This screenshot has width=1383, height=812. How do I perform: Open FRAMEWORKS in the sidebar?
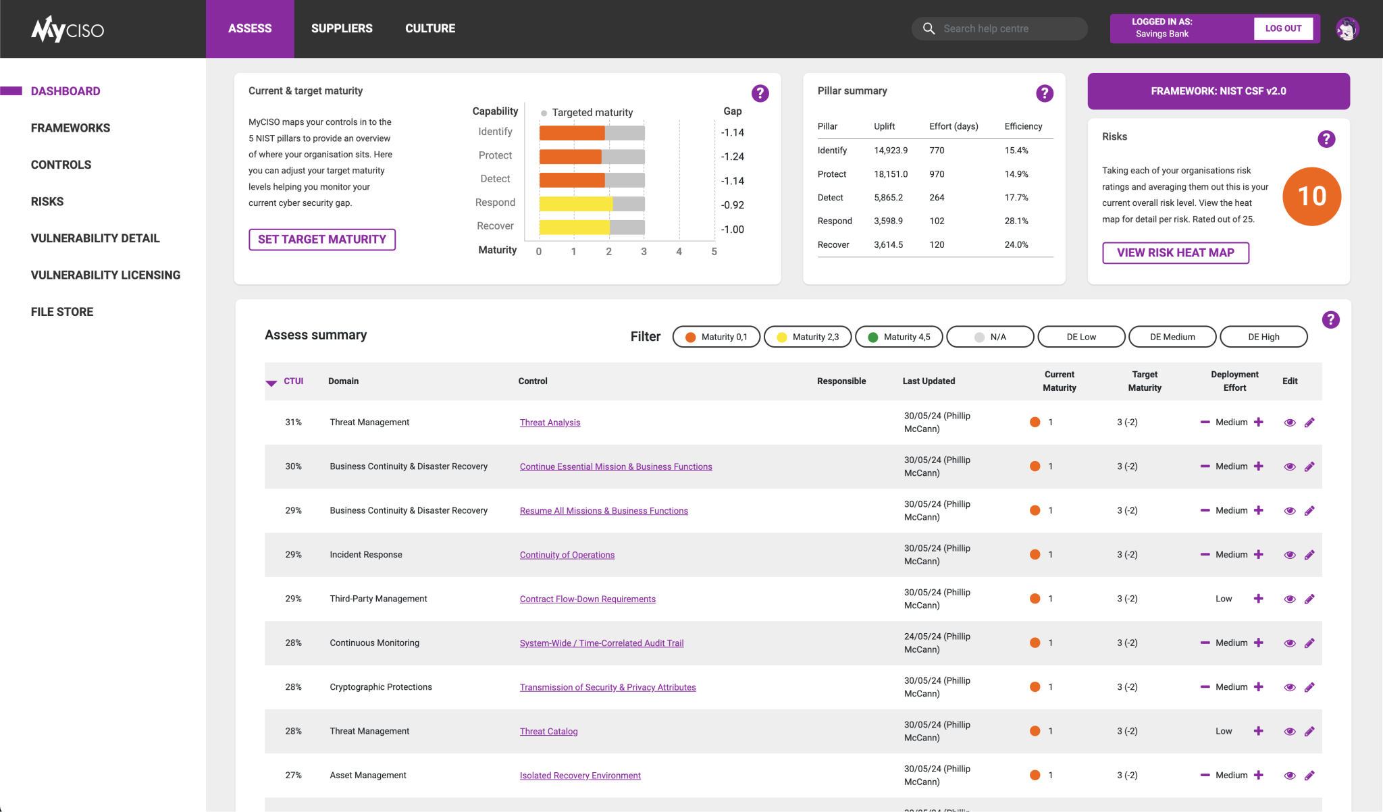coord(70,128)
